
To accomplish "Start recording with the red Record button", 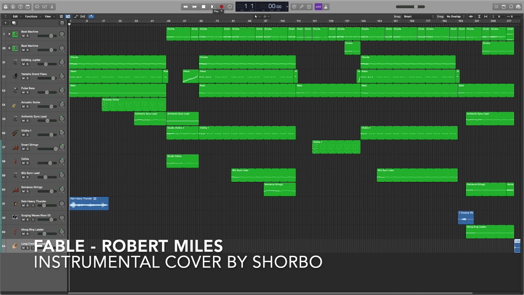I will (x=221, y=7).
